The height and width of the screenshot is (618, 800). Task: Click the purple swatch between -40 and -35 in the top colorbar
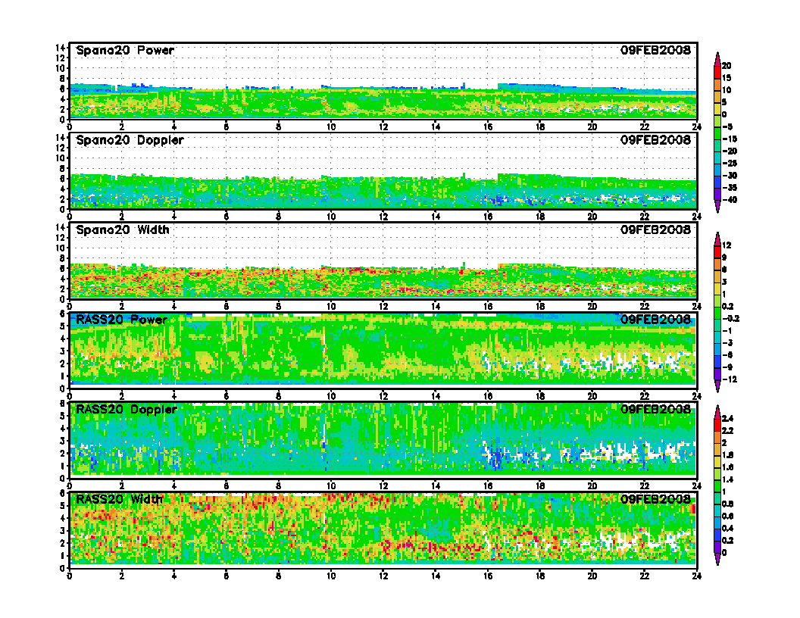717,194
